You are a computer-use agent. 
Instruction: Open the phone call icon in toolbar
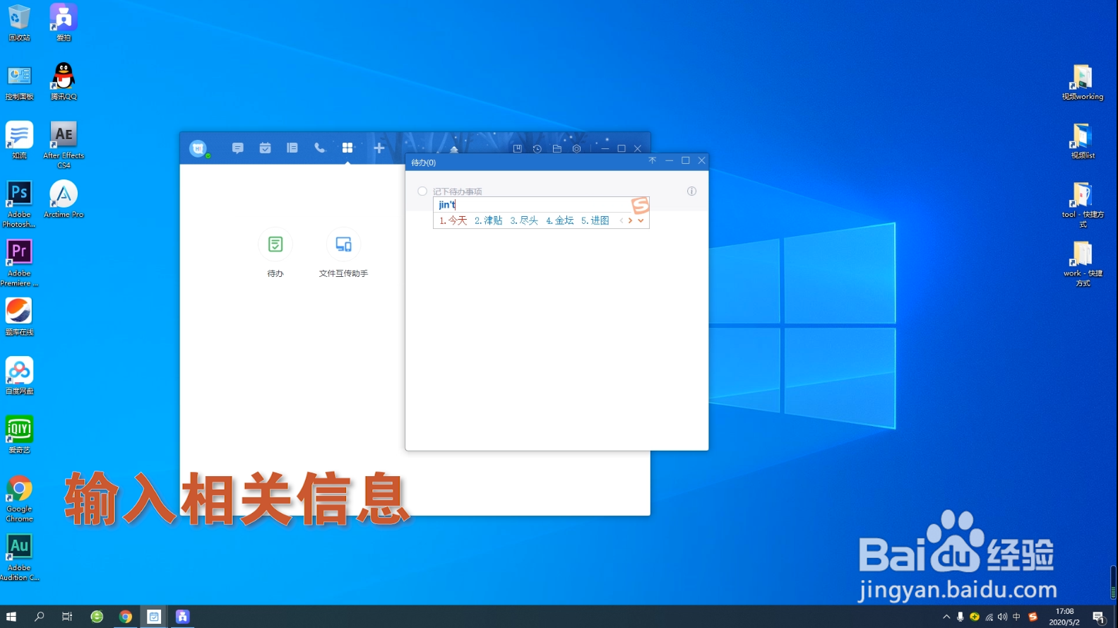click(320, 148)
